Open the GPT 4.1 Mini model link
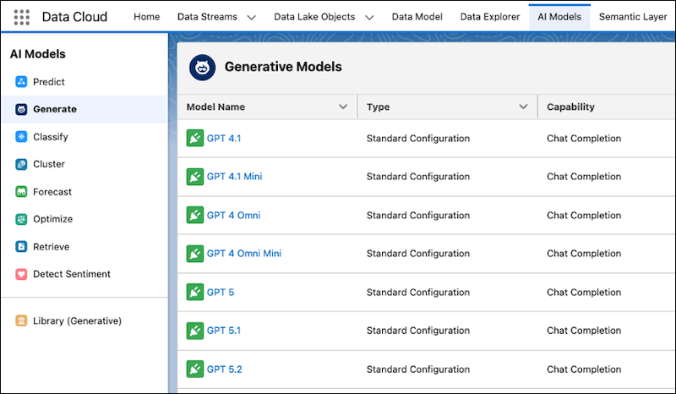The width and height of the screenshot is (676, 394). point(234,177)
